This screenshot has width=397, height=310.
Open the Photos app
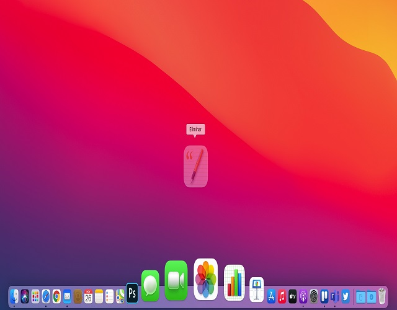click(205, 279)
